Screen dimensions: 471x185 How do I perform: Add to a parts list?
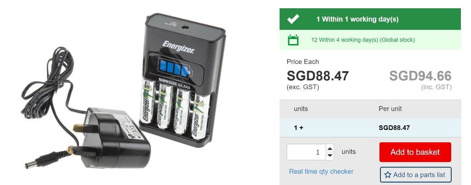tap(415, 174)
